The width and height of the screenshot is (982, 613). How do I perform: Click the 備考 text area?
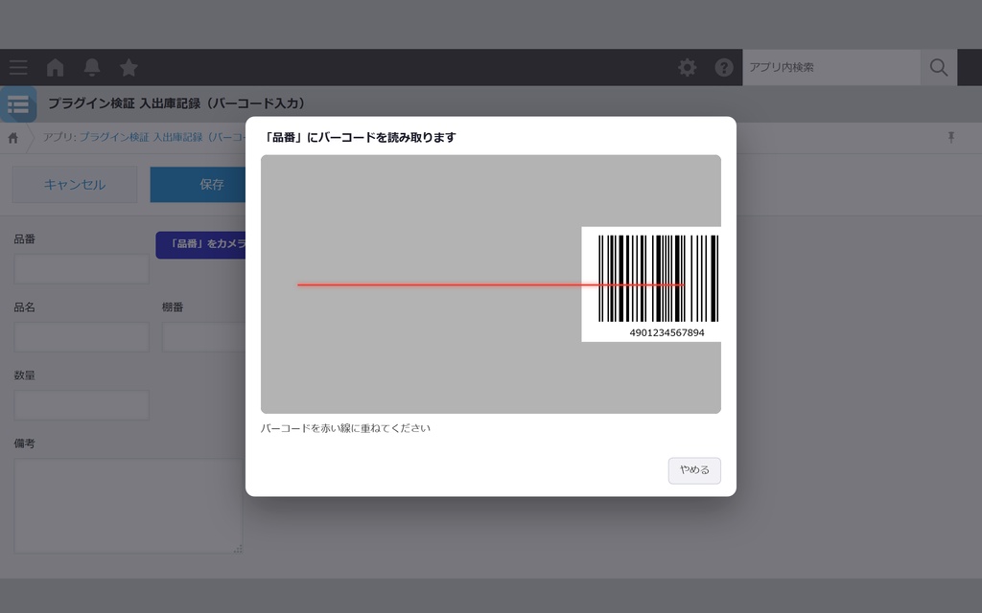point(129,506)
